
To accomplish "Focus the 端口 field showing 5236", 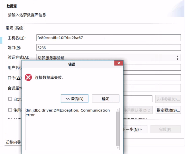I will pyautogui.click(x=109, y=48).
